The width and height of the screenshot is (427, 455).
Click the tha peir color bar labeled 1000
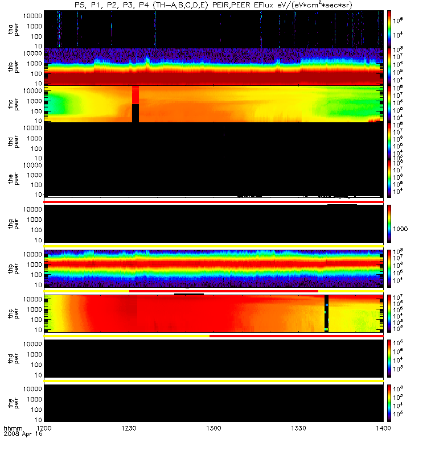[x=389, y=224]
